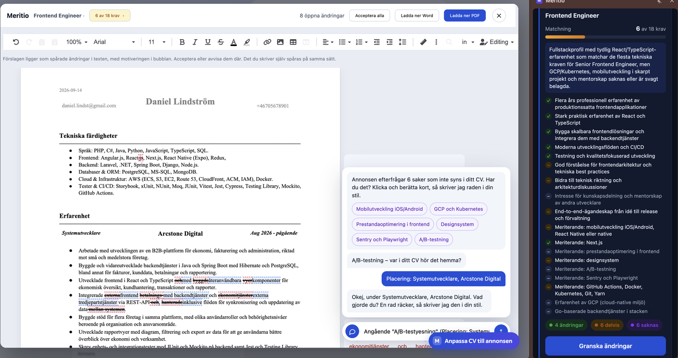Open the 4 ändringar filter tab
678x358 pixels.
tap(566, 325)
